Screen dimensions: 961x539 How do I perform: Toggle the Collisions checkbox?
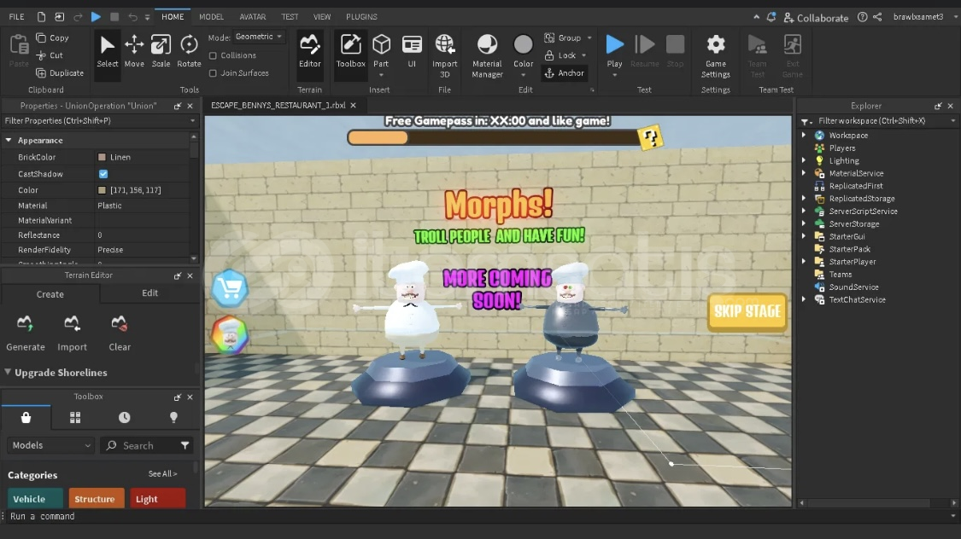tap(213, 55)
